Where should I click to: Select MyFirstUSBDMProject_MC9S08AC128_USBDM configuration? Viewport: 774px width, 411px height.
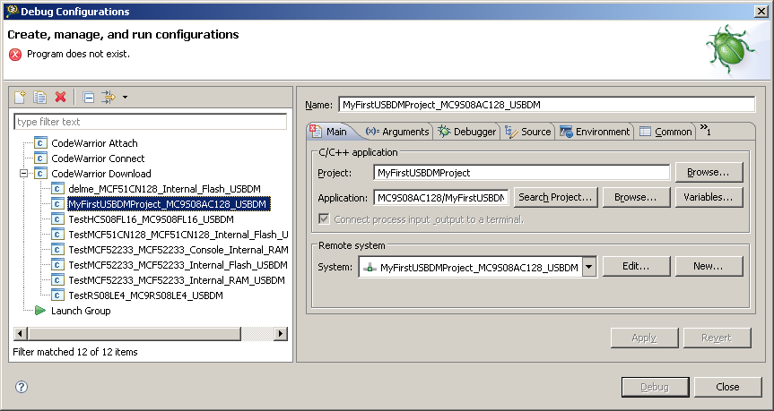[169, 204]
